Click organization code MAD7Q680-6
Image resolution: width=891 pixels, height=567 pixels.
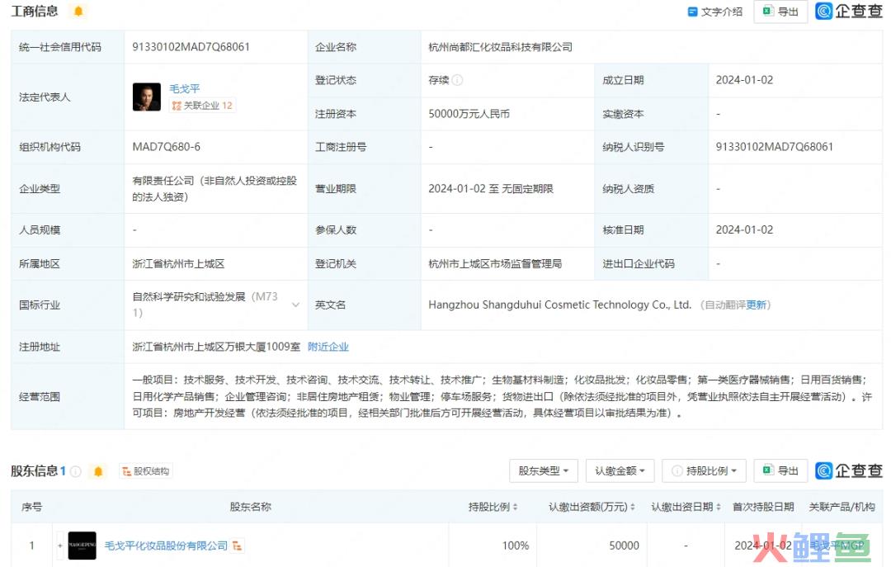(167, 147)
